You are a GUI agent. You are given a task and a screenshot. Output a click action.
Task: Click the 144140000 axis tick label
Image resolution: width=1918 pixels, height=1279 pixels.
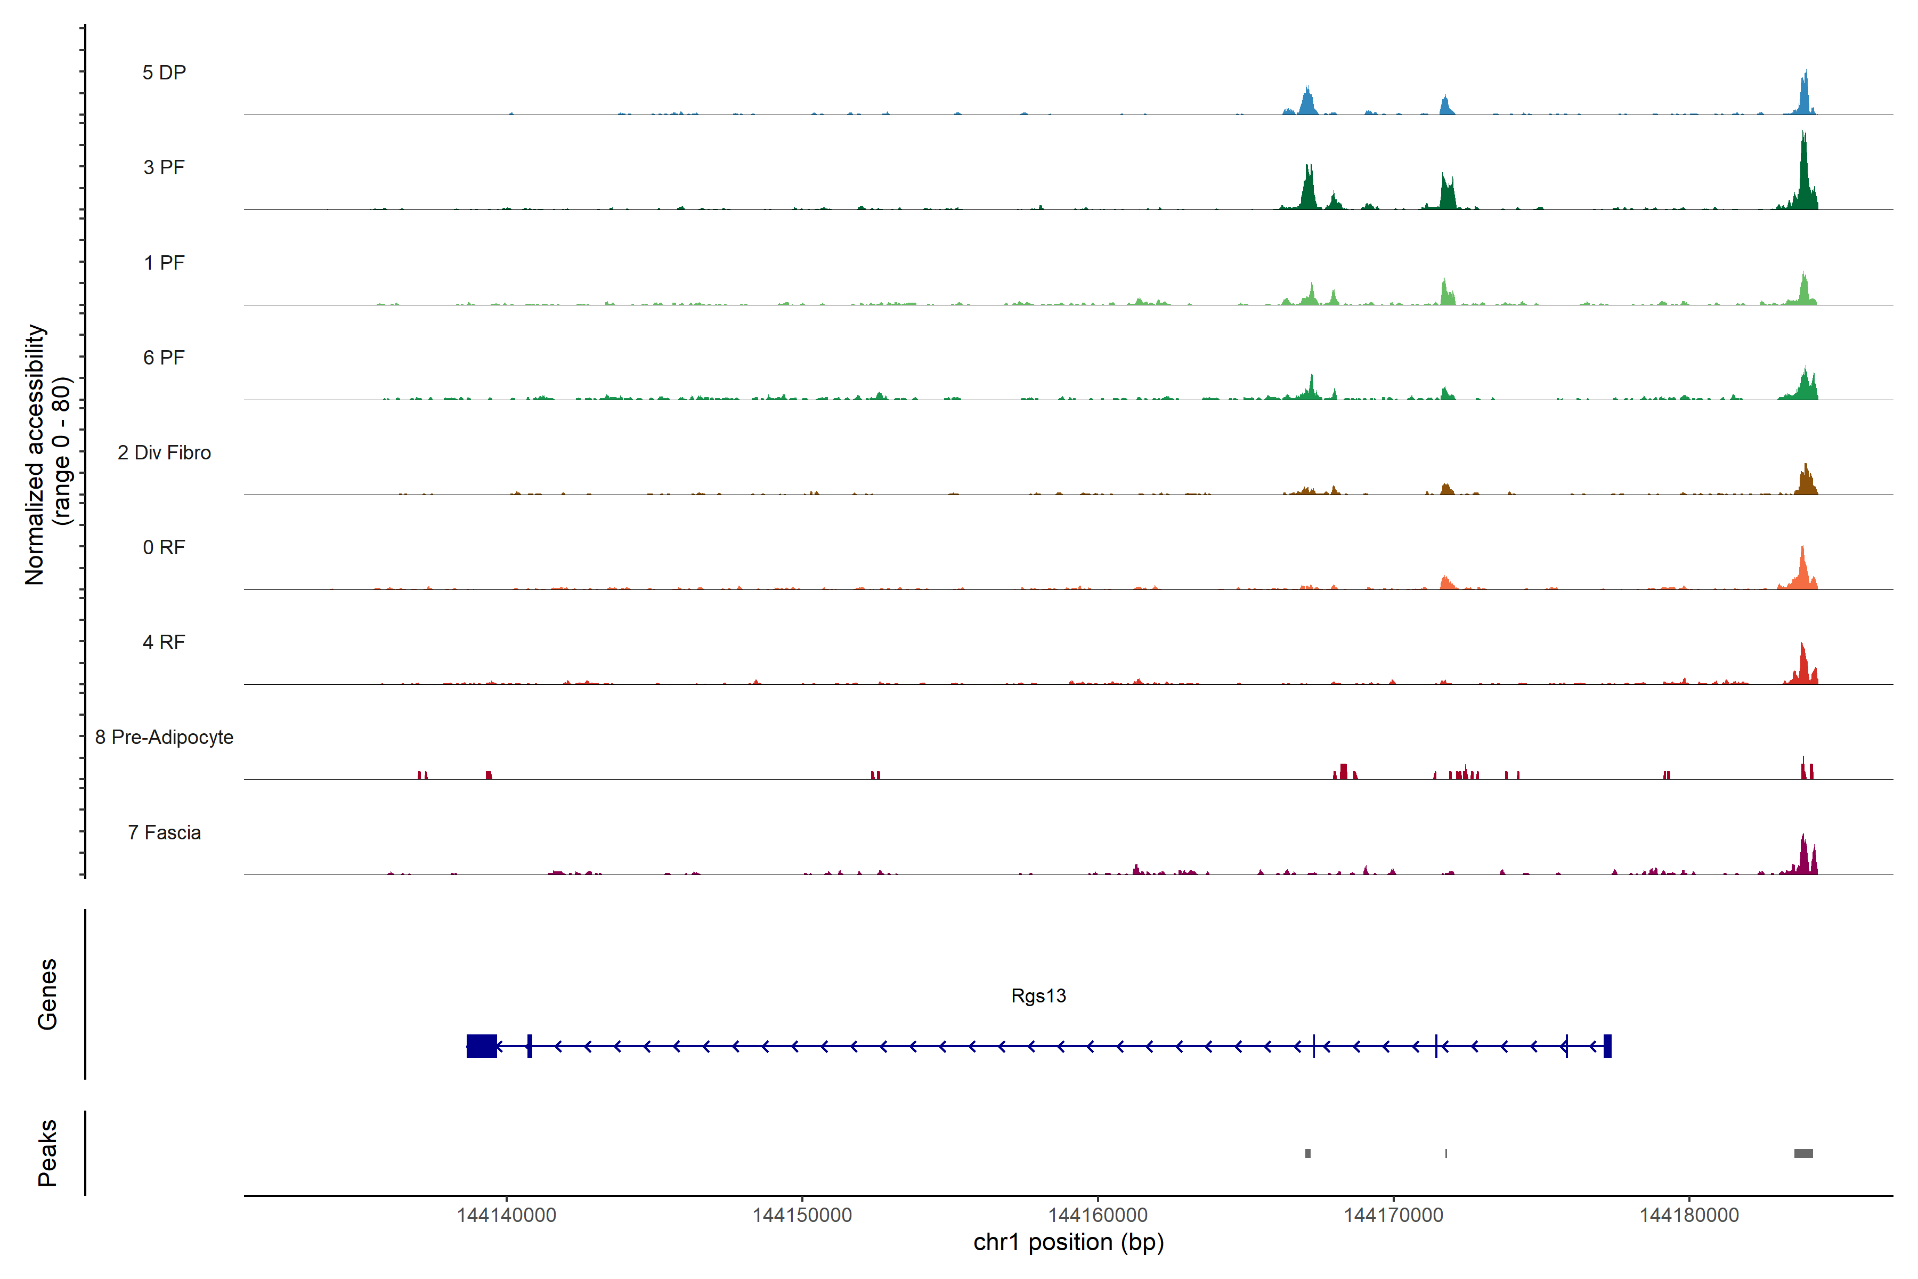click(x=507, y=1216)
